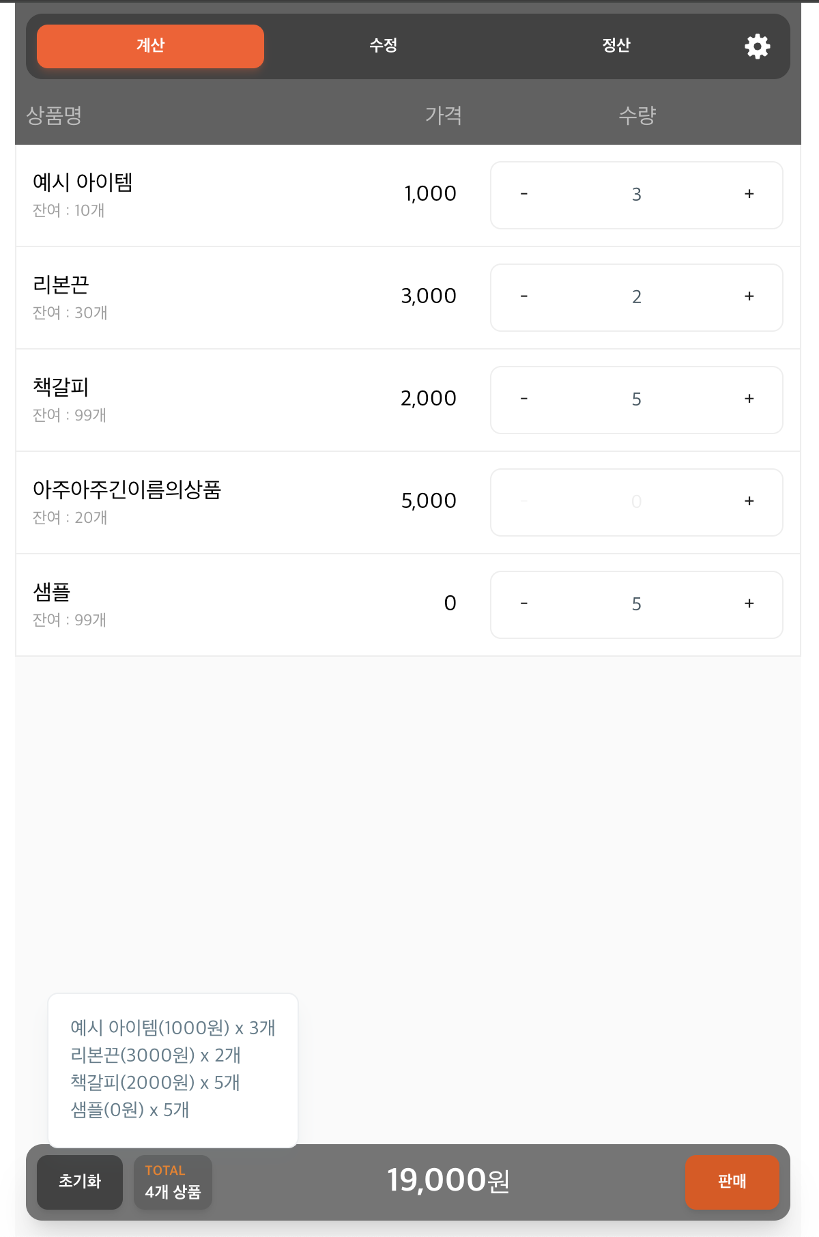819x1237 pixels.
Task: Click the 19,000원 total amount
Action: click(x=448, y=1180)
